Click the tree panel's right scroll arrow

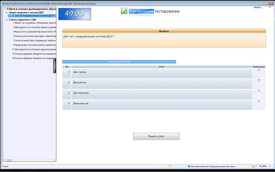tap(55, 160)
